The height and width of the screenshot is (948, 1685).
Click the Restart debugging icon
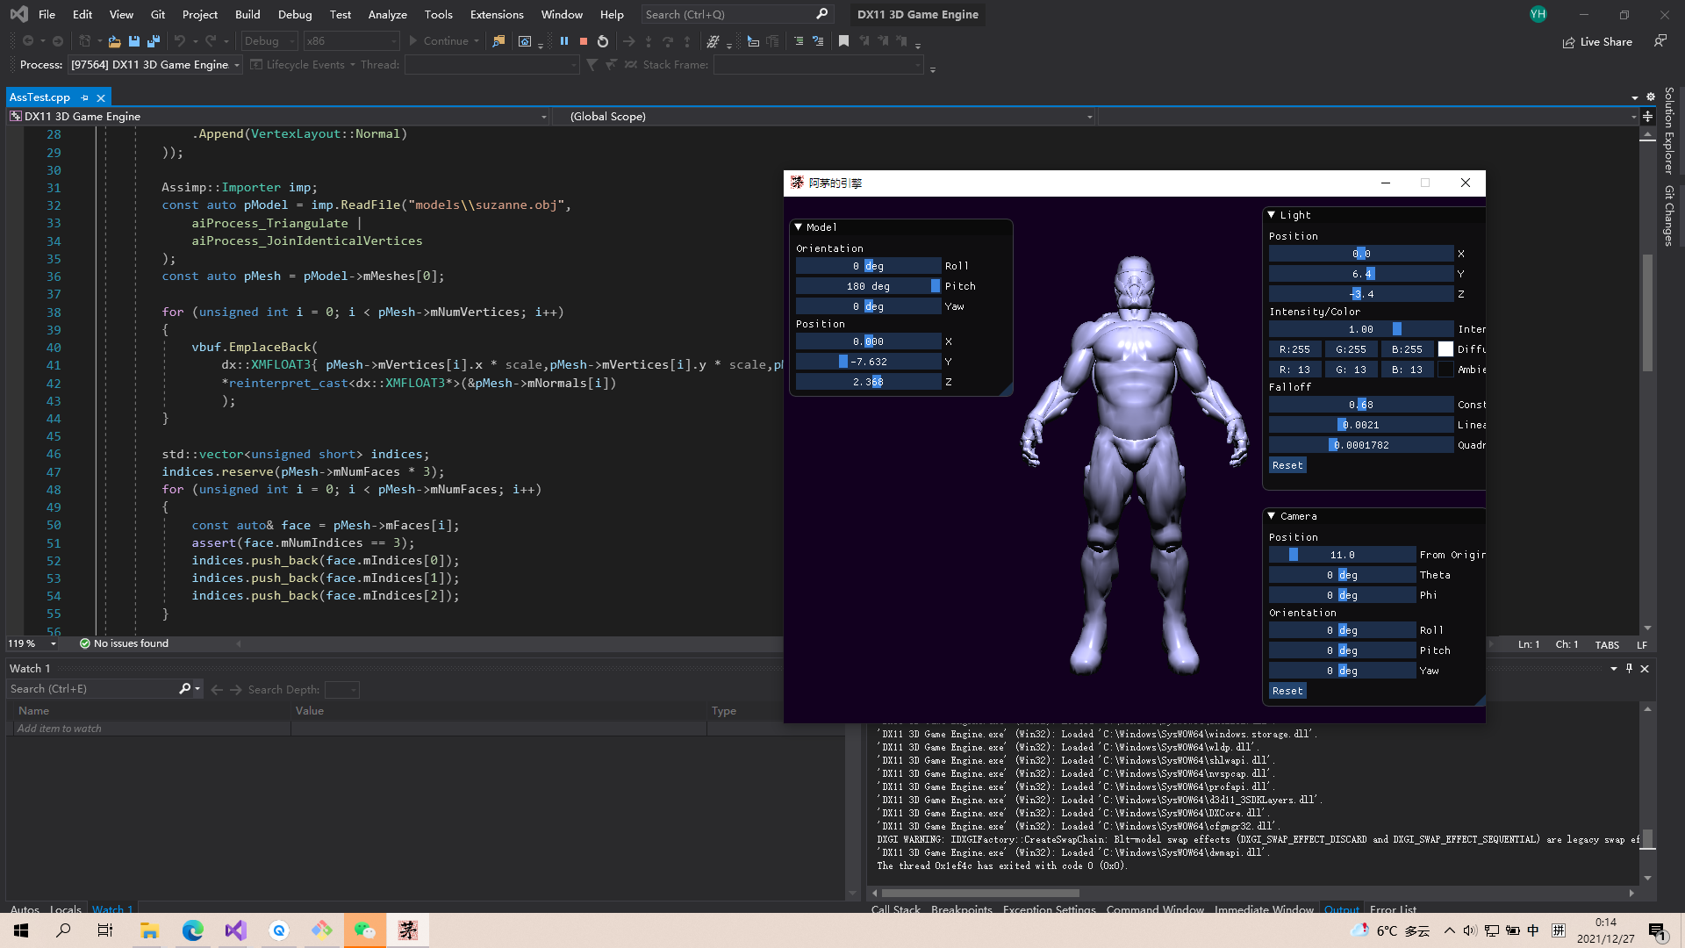pos(603,41)
